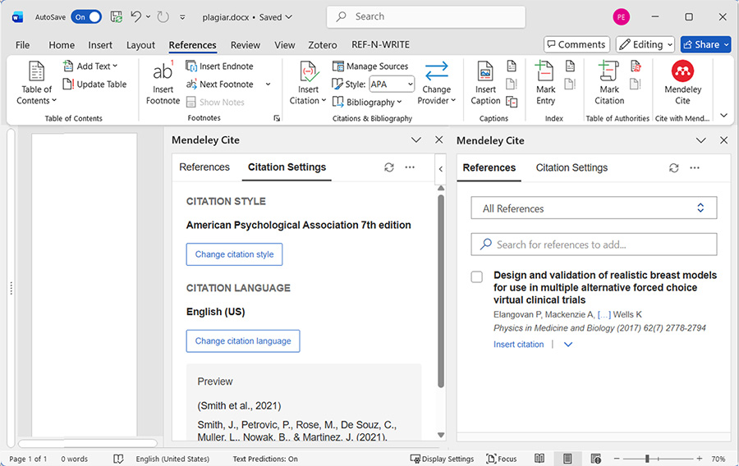Customize Quick Access Toolbar dropdown
This screenshot has width=739, height=466.
182,17
